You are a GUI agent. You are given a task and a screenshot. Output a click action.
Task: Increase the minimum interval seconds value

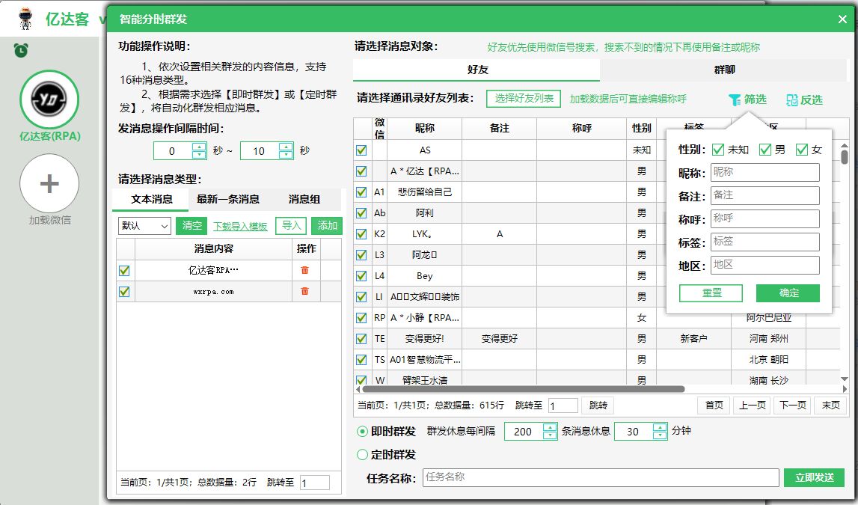tap(199, 147)
